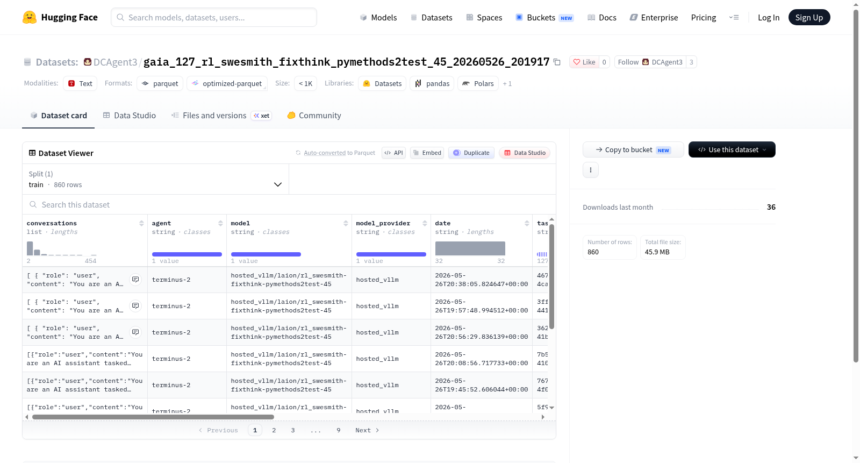Focus the top search models field

[214, 17]
